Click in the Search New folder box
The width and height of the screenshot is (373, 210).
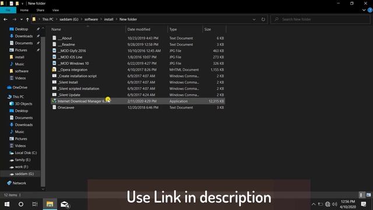pos(320,19)
